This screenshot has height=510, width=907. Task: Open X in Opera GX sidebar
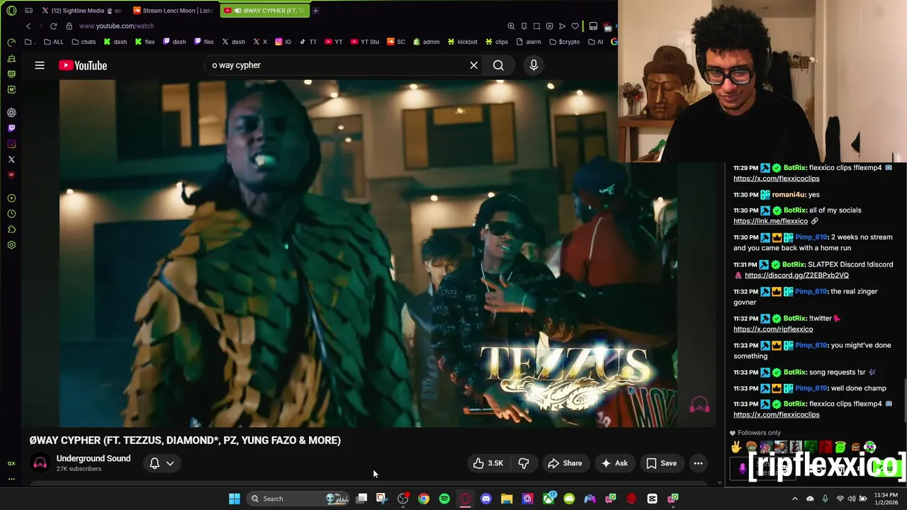pyautogui.click(x=11, y=159)
